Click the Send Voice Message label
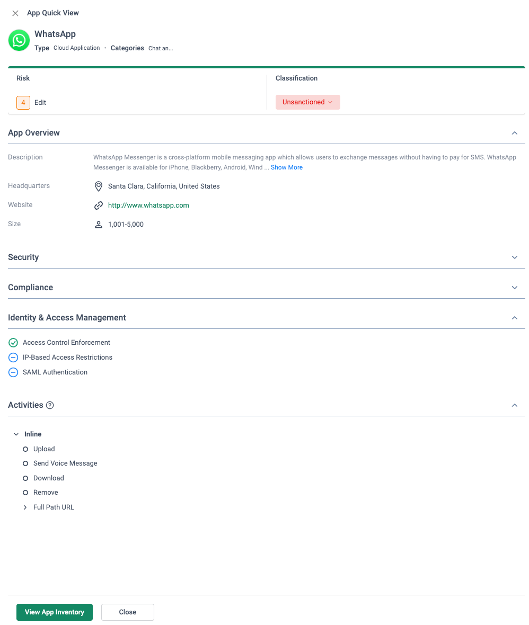The height and width of the screenshot is (625, 529). click(x=65, y=463)
